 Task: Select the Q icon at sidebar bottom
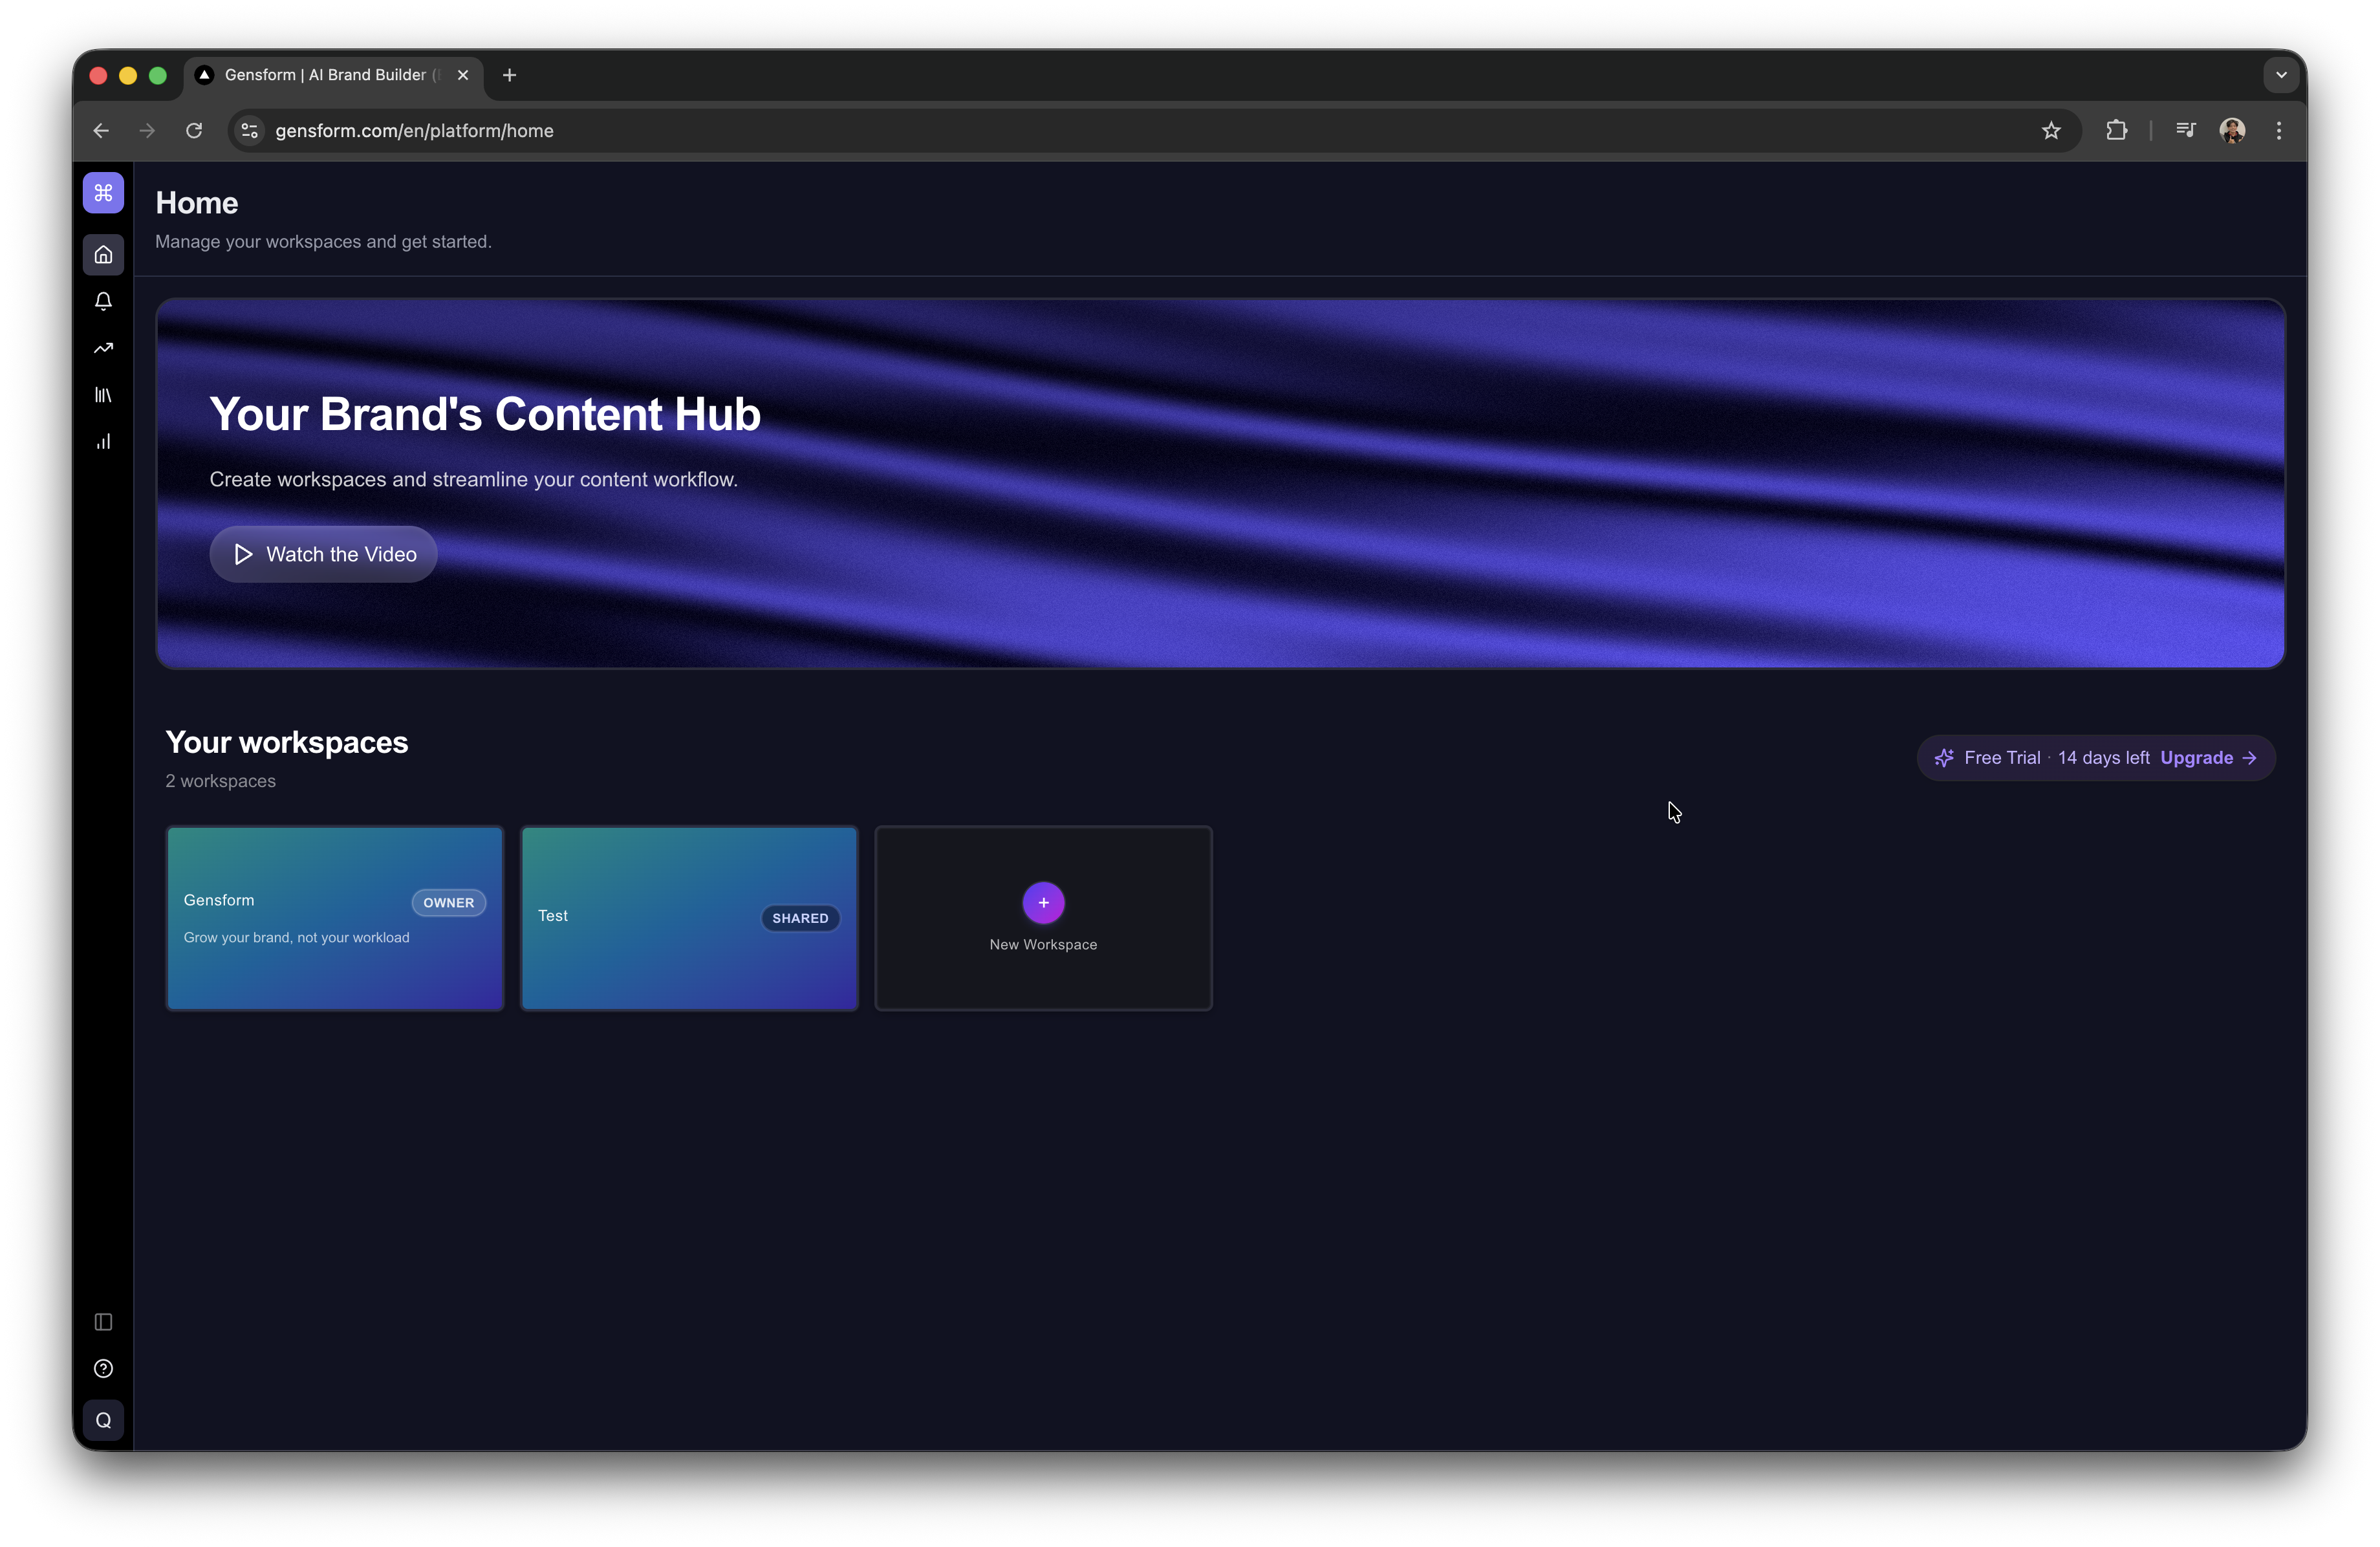pos(103,1419)
